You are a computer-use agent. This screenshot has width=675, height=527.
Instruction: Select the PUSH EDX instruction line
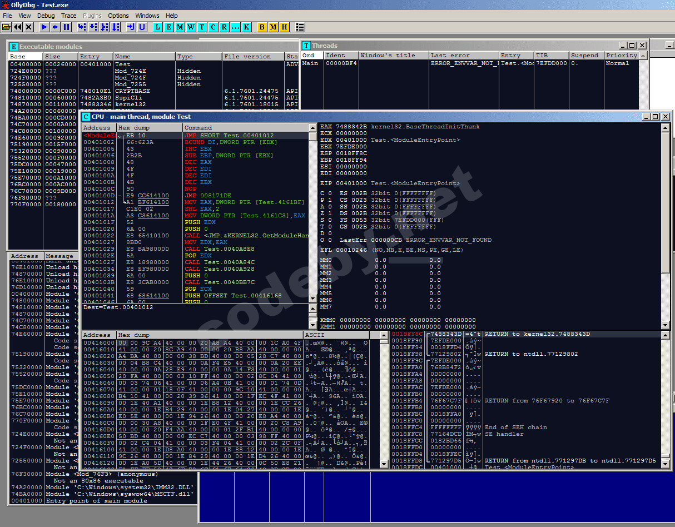coord(192,222)
